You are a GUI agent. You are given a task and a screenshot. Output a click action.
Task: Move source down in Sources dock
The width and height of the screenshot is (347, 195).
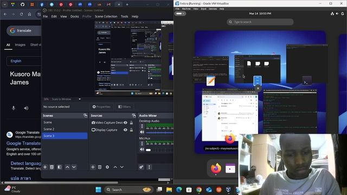[x=122, y=167]
